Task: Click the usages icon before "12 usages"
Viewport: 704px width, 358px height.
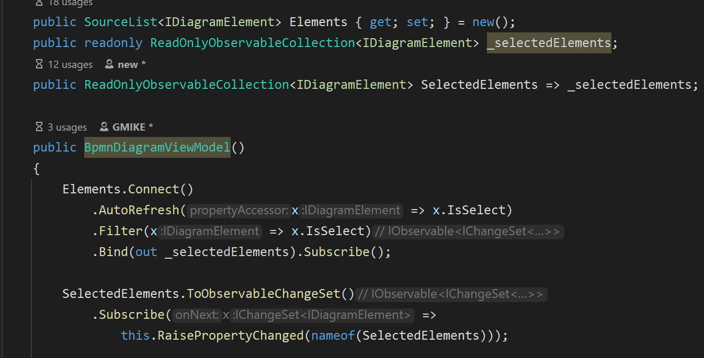Action: point(39,64)
